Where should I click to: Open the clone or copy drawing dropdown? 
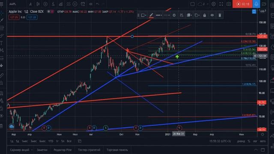(197, 15)
